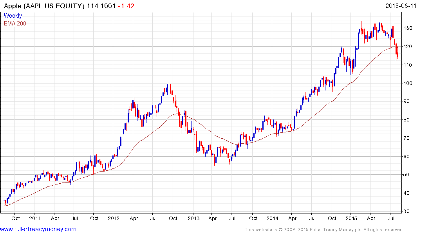This screenshot has height=235, width=421.
Task: Click the 100 price axis label
Action: (x=408, y=83)
